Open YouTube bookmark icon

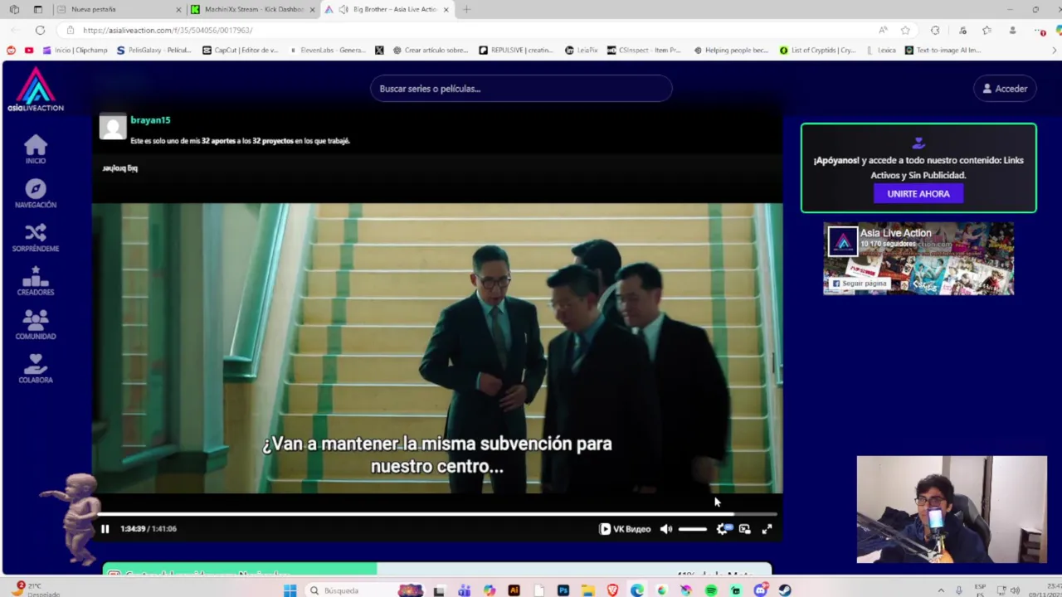[29, 50]
